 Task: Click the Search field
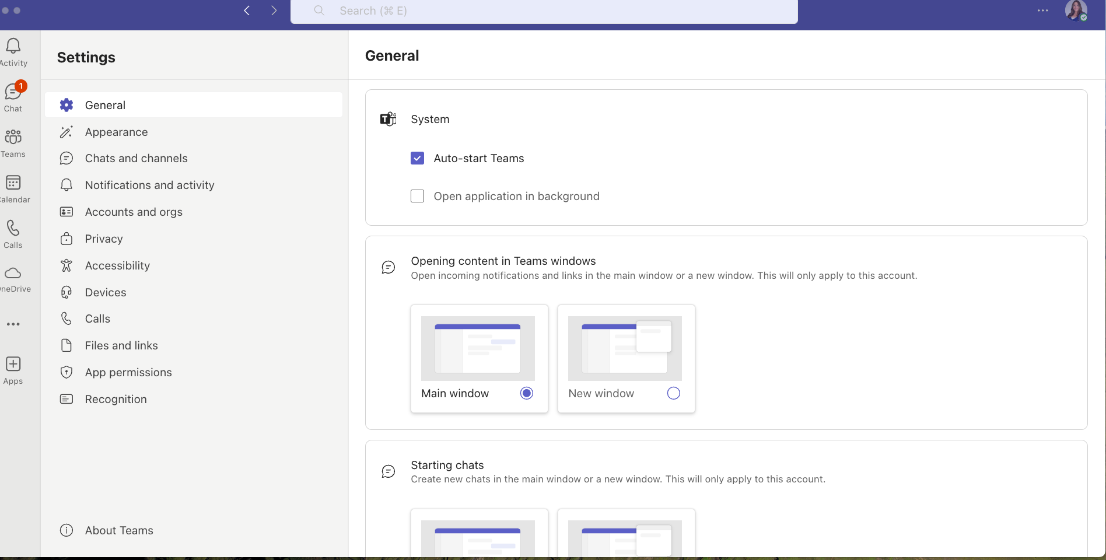[544, 11]
